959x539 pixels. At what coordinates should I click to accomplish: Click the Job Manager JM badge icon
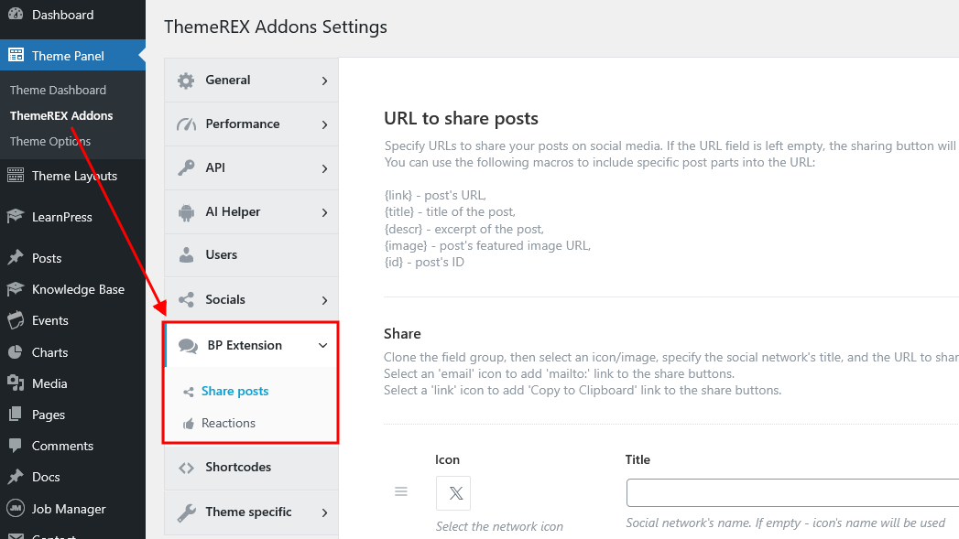(x=16, y=509)
